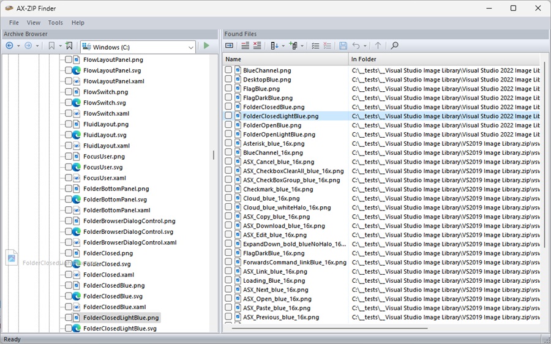Check the box for FlowLayoutPanel.png
The height and width of the screenshot is (344, 551).
(69, 60)
